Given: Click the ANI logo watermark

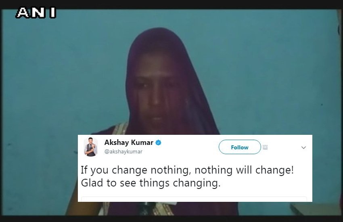Looking at the screenshot, I should point(36,13).
